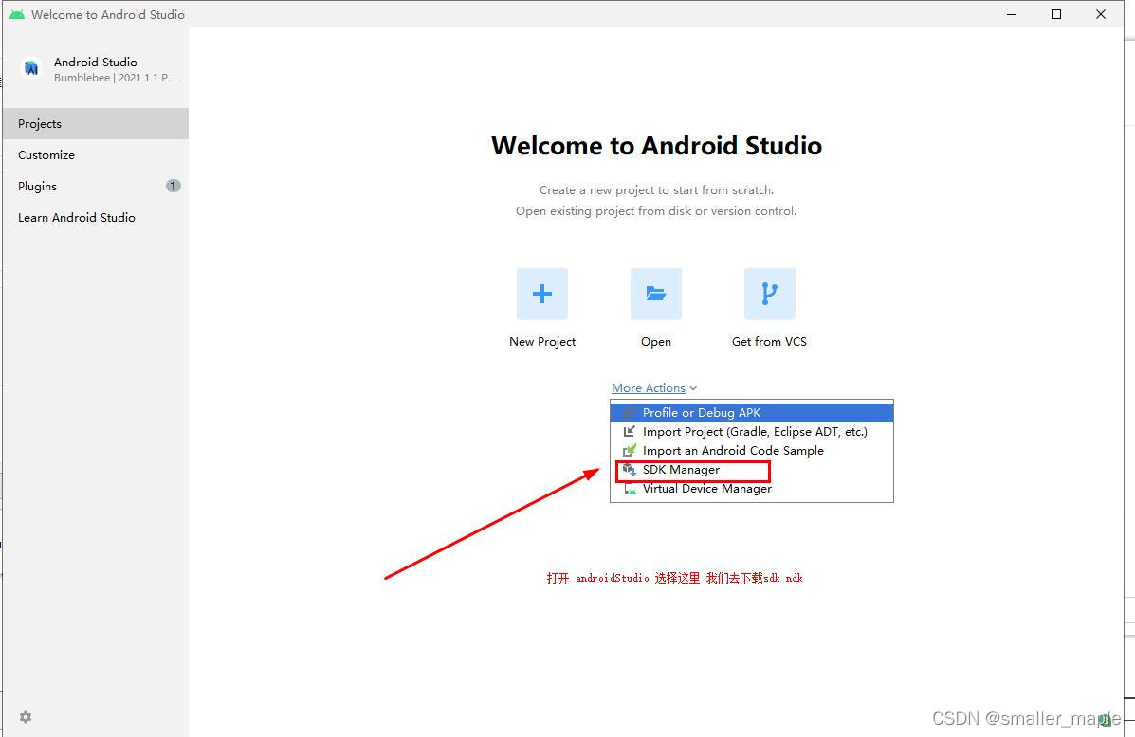Click the Android Studio logo in sidebar
The height and width of the screenshot is (737, 1135).
[31, 69]
